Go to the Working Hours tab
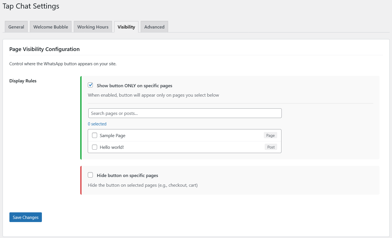 tap(93, 27)
